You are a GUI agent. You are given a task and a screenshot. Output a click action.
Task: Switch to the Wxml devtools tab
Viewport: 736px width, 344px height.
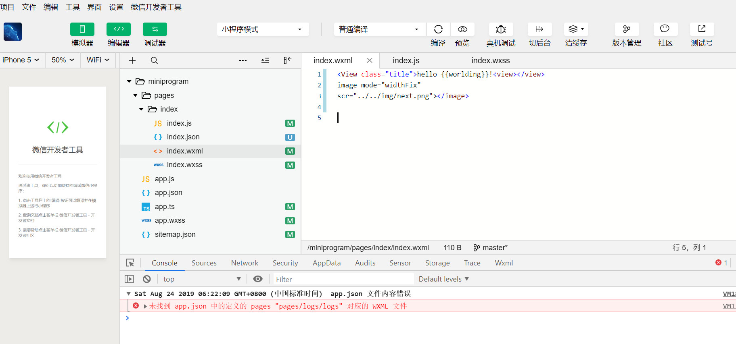click(x=504, y=263)
